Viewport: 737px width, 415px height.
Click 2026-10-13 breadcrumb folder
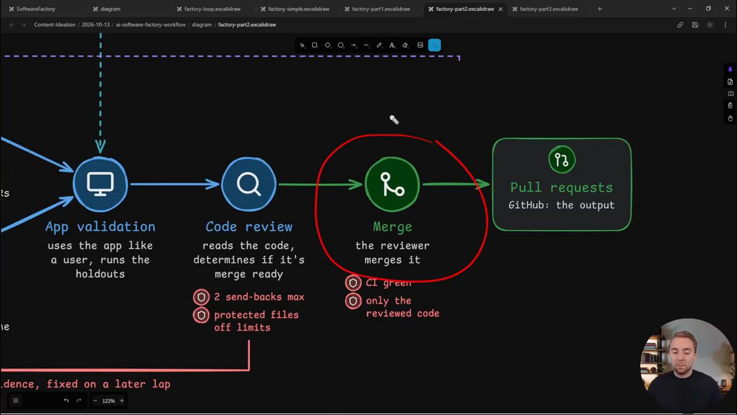[x=96, y=25]
